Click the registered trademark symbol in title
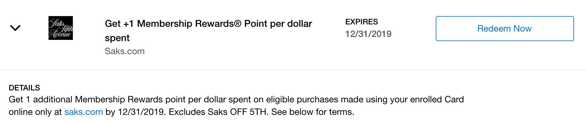This screenshot has height=122, width=586. coord(238,24)
